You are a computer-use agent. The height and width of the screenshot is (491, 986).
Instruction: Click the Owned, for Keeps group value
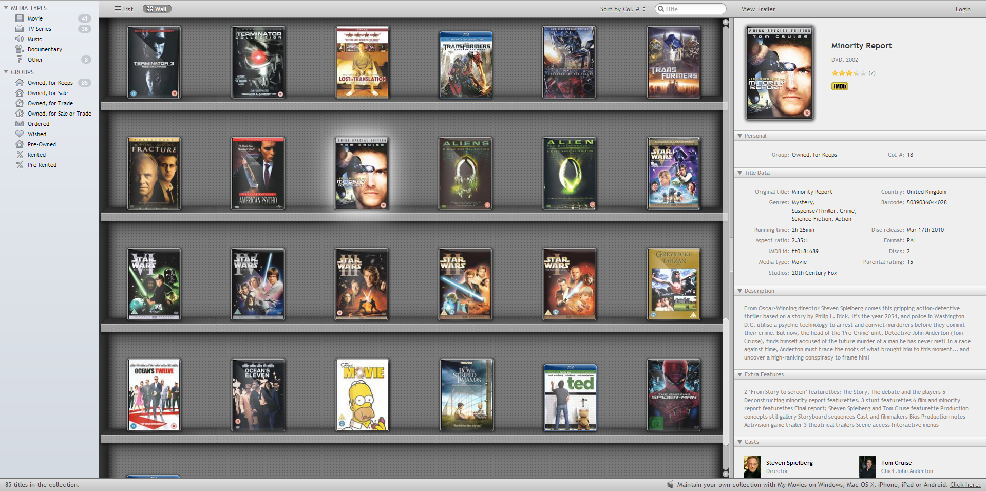(x=814, y=155)
